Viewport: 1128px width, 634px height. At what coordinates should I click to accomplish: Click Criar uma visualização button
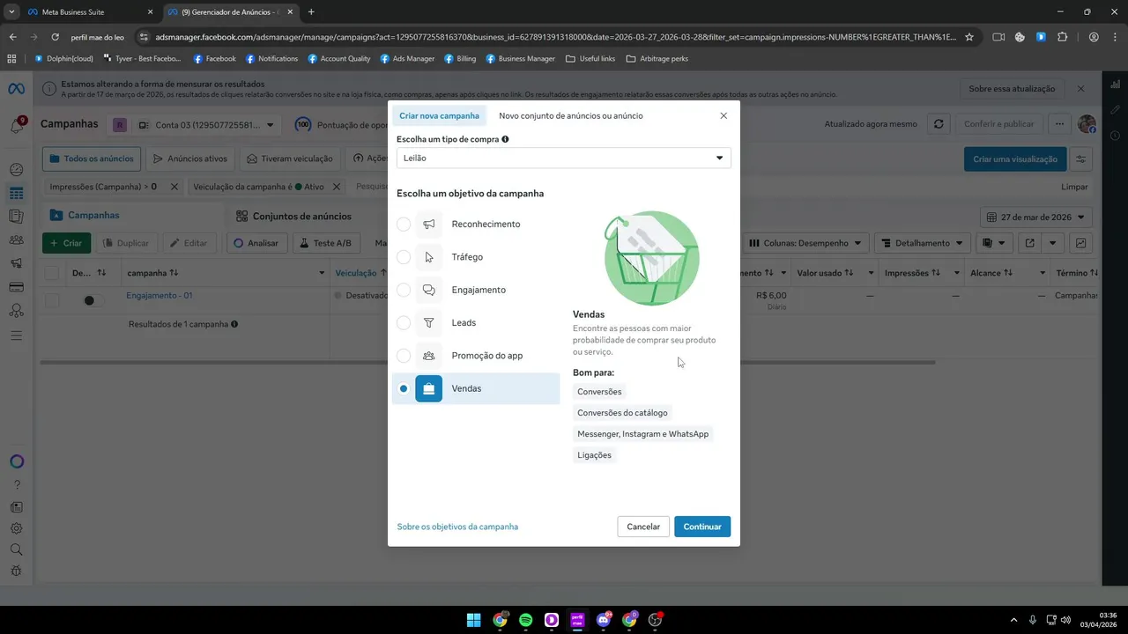[1015, 159]
